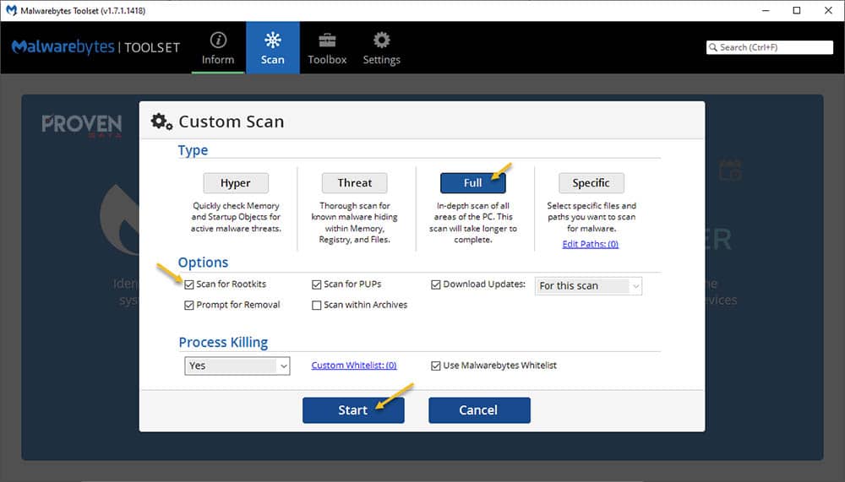
Task: Click the Custom Scan gears icon
Action: 161,122
